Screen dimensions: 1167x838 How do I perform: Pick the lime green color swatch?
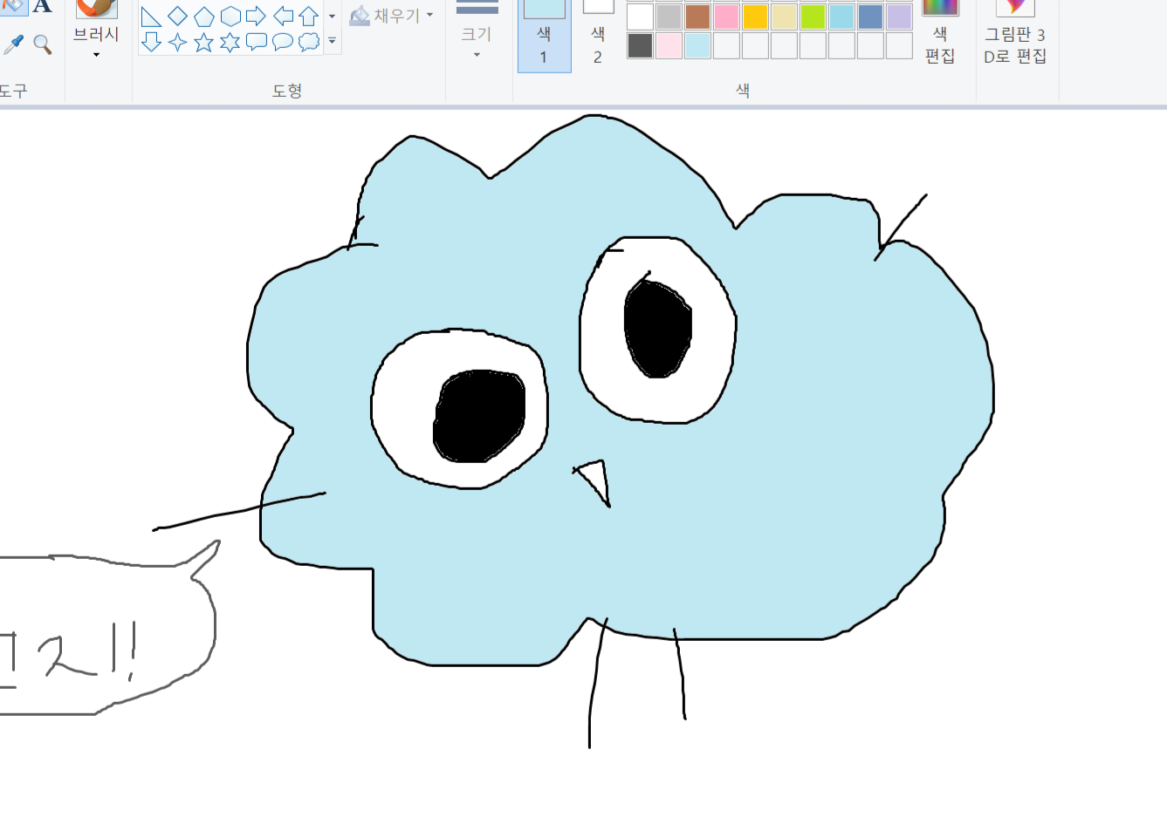coord(813,17)
